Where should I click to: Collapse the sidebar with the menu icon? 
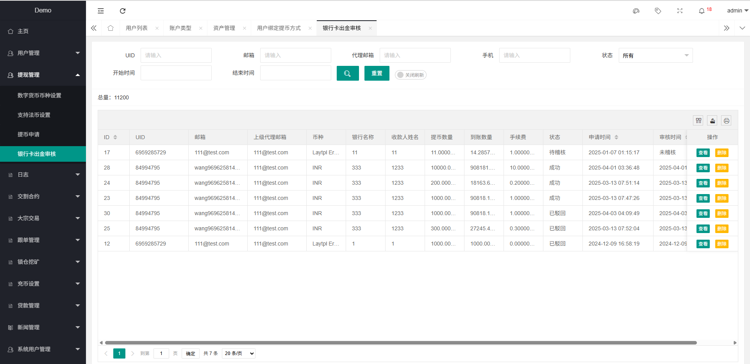tap(101, 11)
